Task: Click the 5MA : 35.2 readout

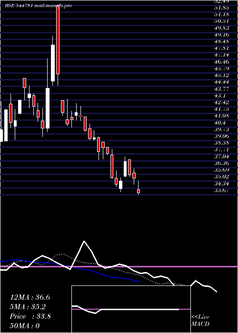Action: coord(28,307)
